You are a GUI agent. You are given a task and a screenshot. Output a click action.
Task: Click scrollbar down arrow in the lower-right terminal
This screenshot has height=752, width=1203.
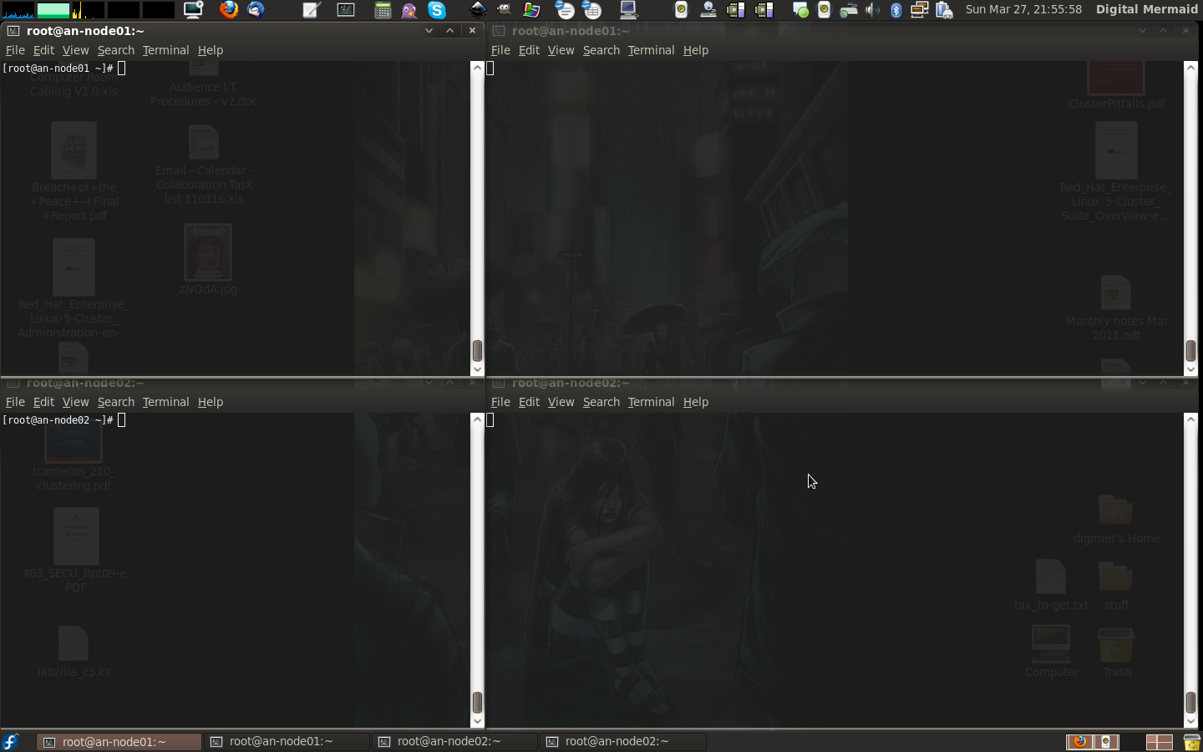tap(1190, 721)
